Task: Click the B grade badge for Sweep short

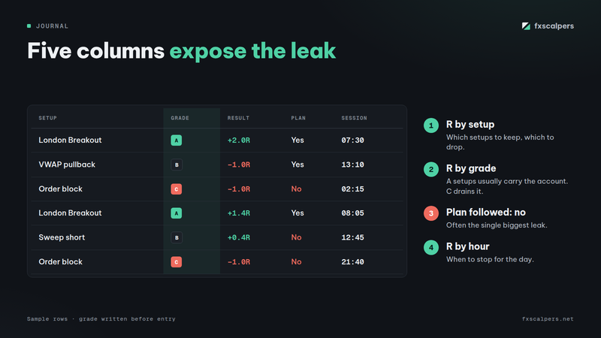Action: [177, 237]
